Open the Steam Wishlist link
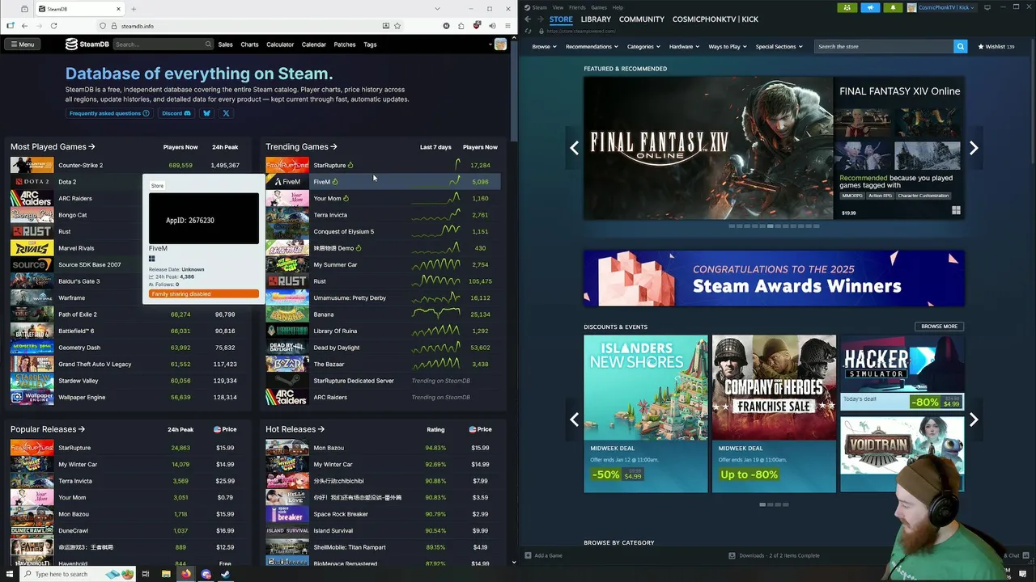The image size is (1036, 582). coord(996,47)
